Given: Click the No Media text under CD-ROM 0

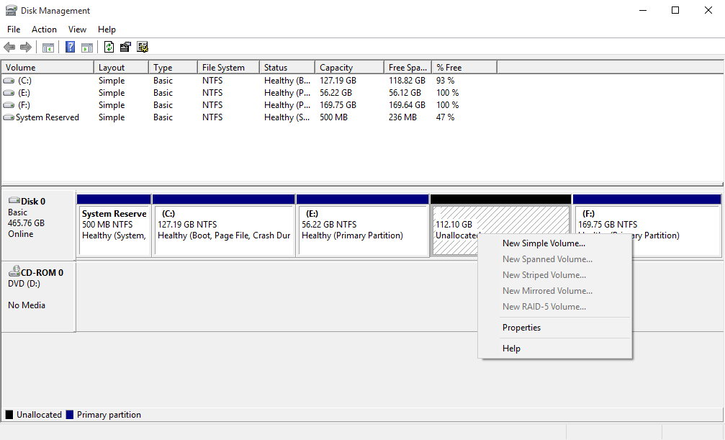Looking at the screenshot, I should point(27,305).
